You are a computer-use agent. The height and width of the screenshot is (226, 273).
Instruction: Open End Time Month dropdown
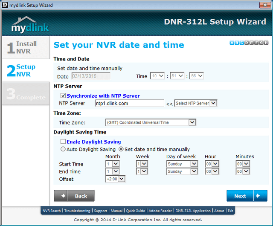click(x=113, y=171)
